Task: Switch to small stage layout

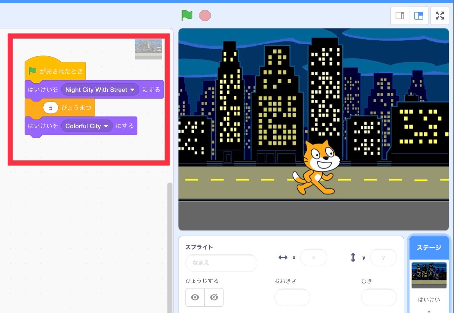Action: 400,16
